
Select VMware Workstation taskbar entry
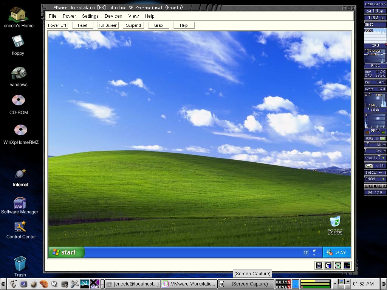click(190, 284)
